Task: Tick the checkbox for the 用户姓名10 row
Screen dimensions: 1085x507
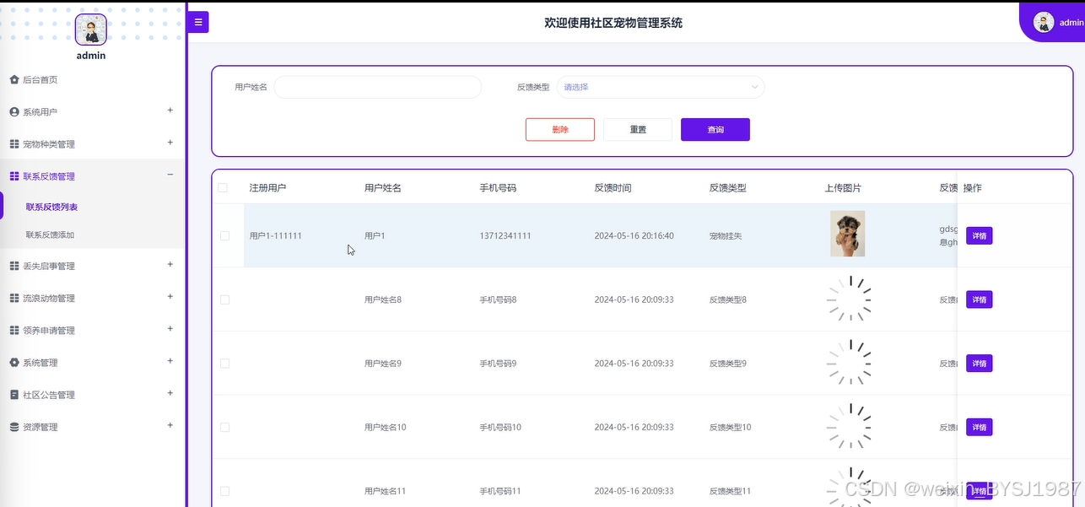Action: [x=224, y=428]
